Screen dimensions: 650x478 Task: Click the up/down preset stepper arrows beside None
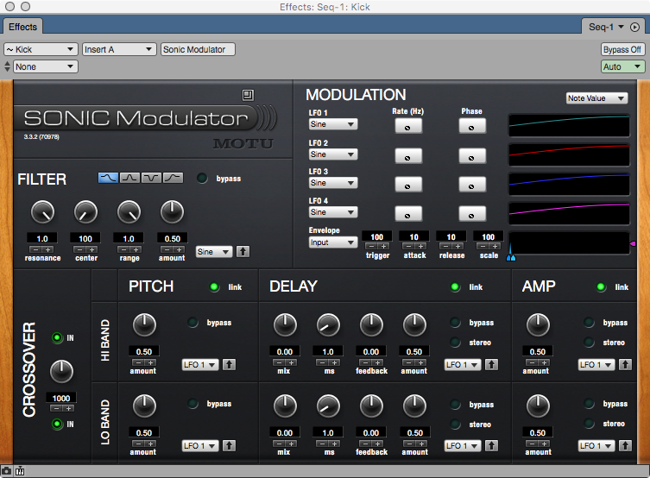pyautogui.click(x=7, y=66)
